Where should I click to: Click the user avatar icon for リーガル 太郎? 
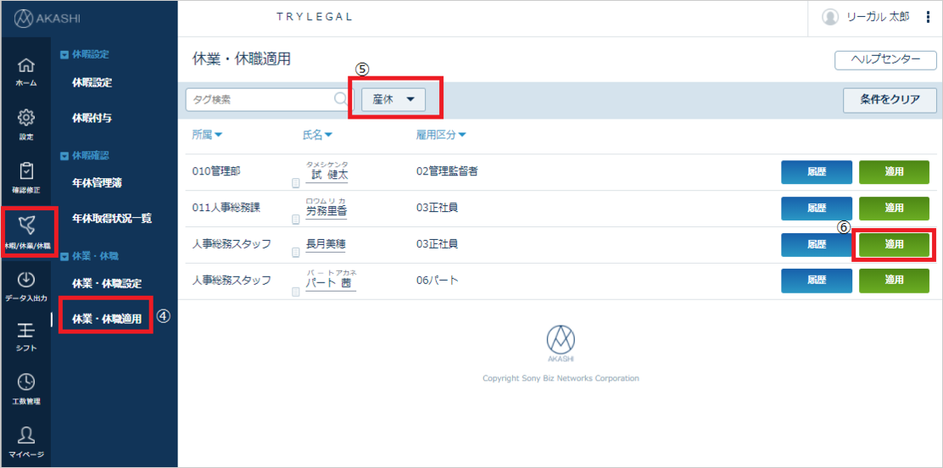point(830,17)
